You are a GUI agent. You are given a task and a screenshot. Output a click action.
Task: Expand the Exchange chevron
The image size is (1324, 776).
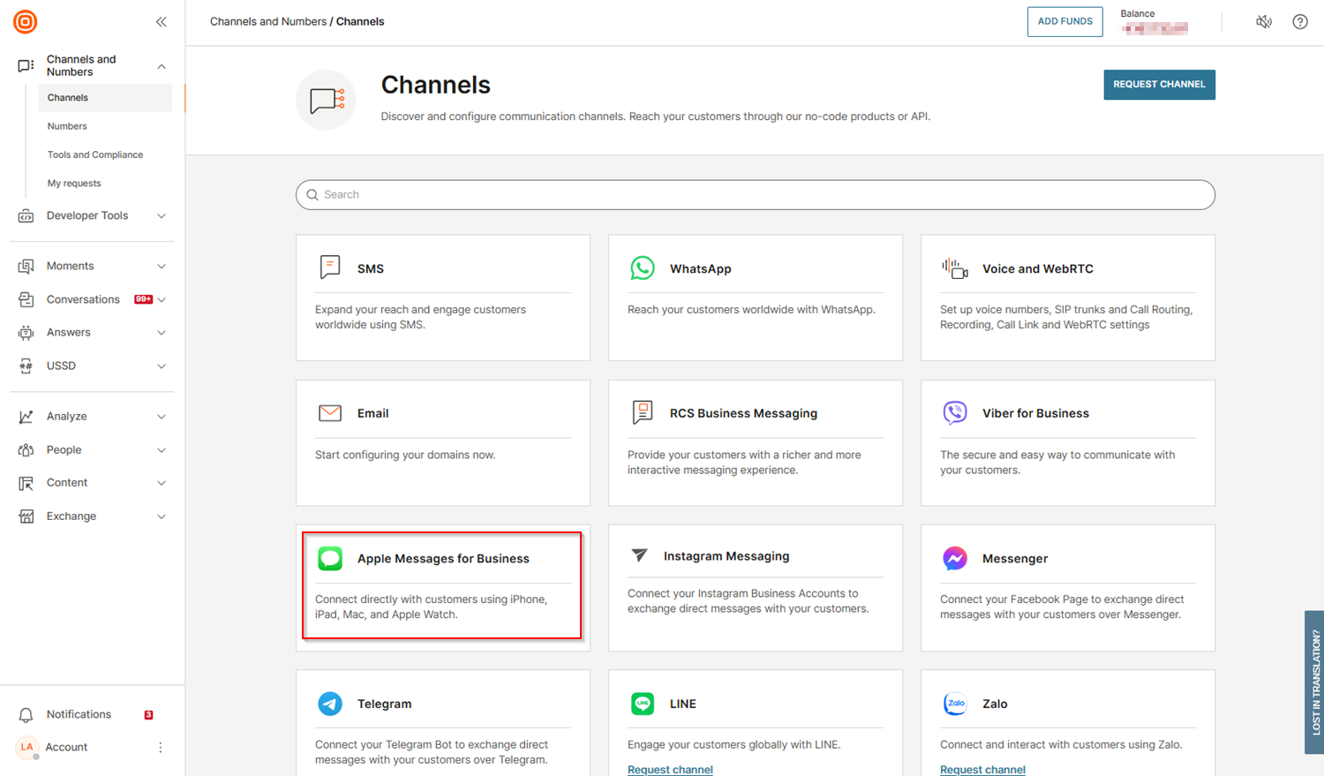pos(162,516)
